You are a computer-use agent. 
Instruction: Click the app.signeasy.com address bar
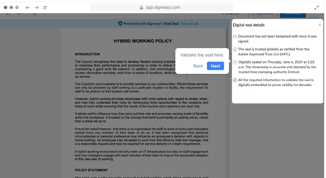162,8
